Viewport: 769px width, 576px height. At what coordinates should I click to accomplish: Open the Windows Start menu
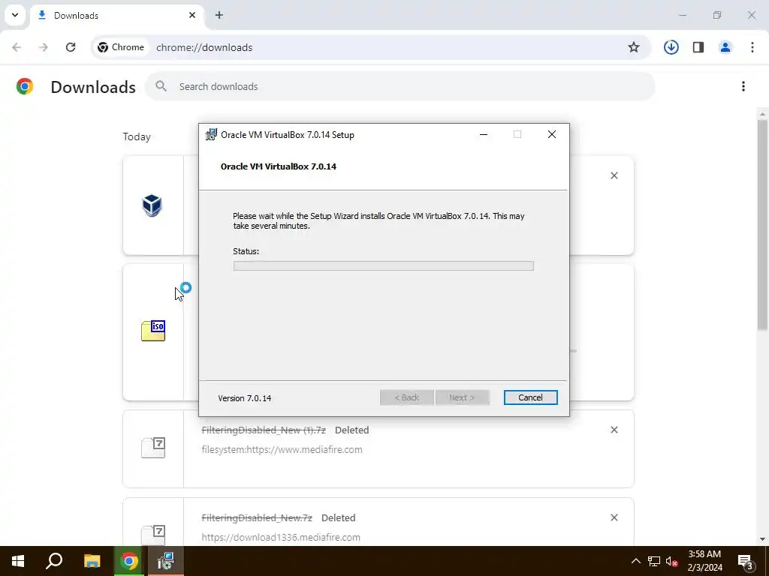[18, 561]
